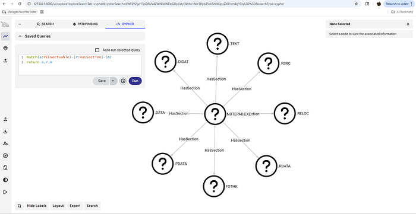This screenshot has width=416, height=214.
Task: Click into the Cypher query editor
Action: click(80, 65)
